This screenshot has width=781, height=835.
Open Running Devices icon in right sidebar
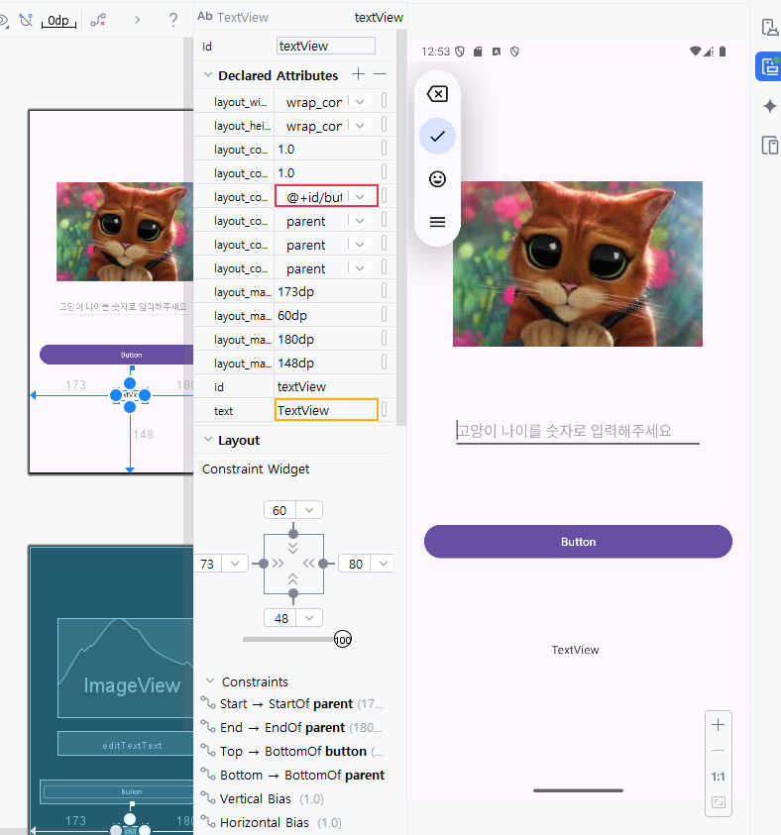[769, 66]
